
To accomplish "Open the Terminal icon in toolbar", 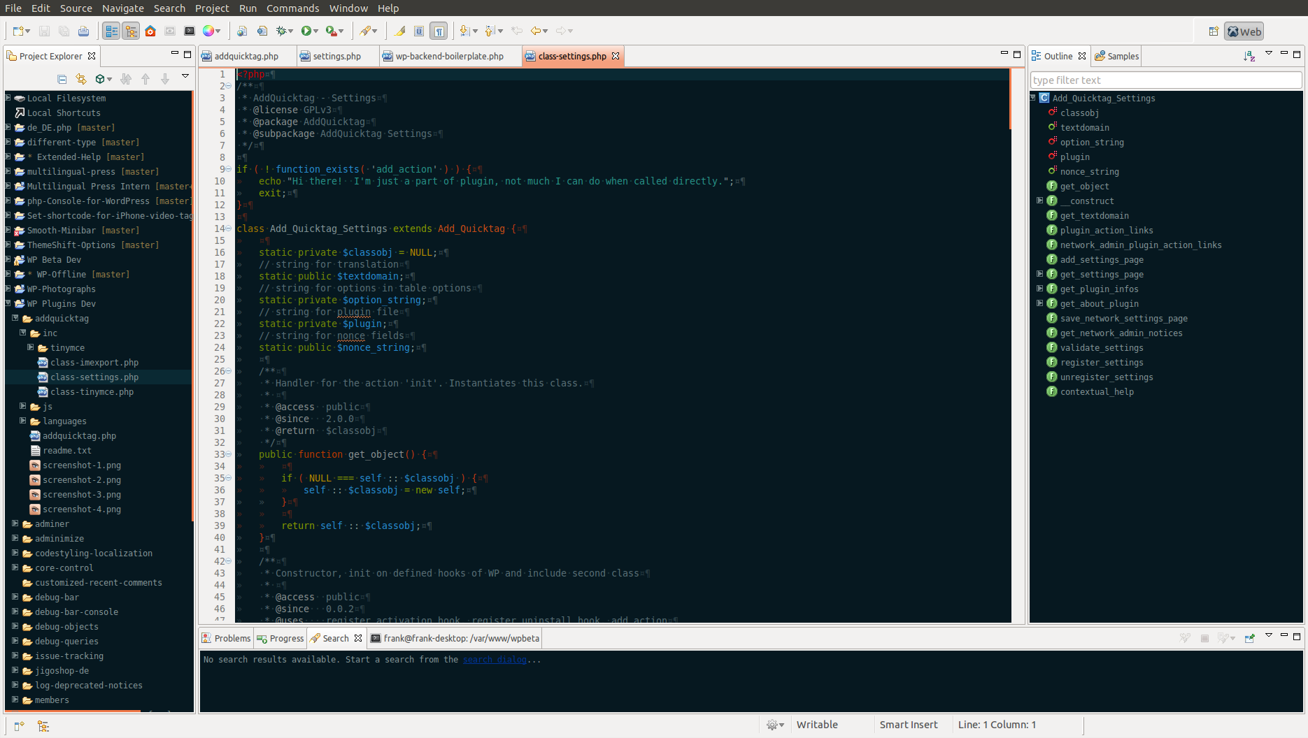I will 190,31.
